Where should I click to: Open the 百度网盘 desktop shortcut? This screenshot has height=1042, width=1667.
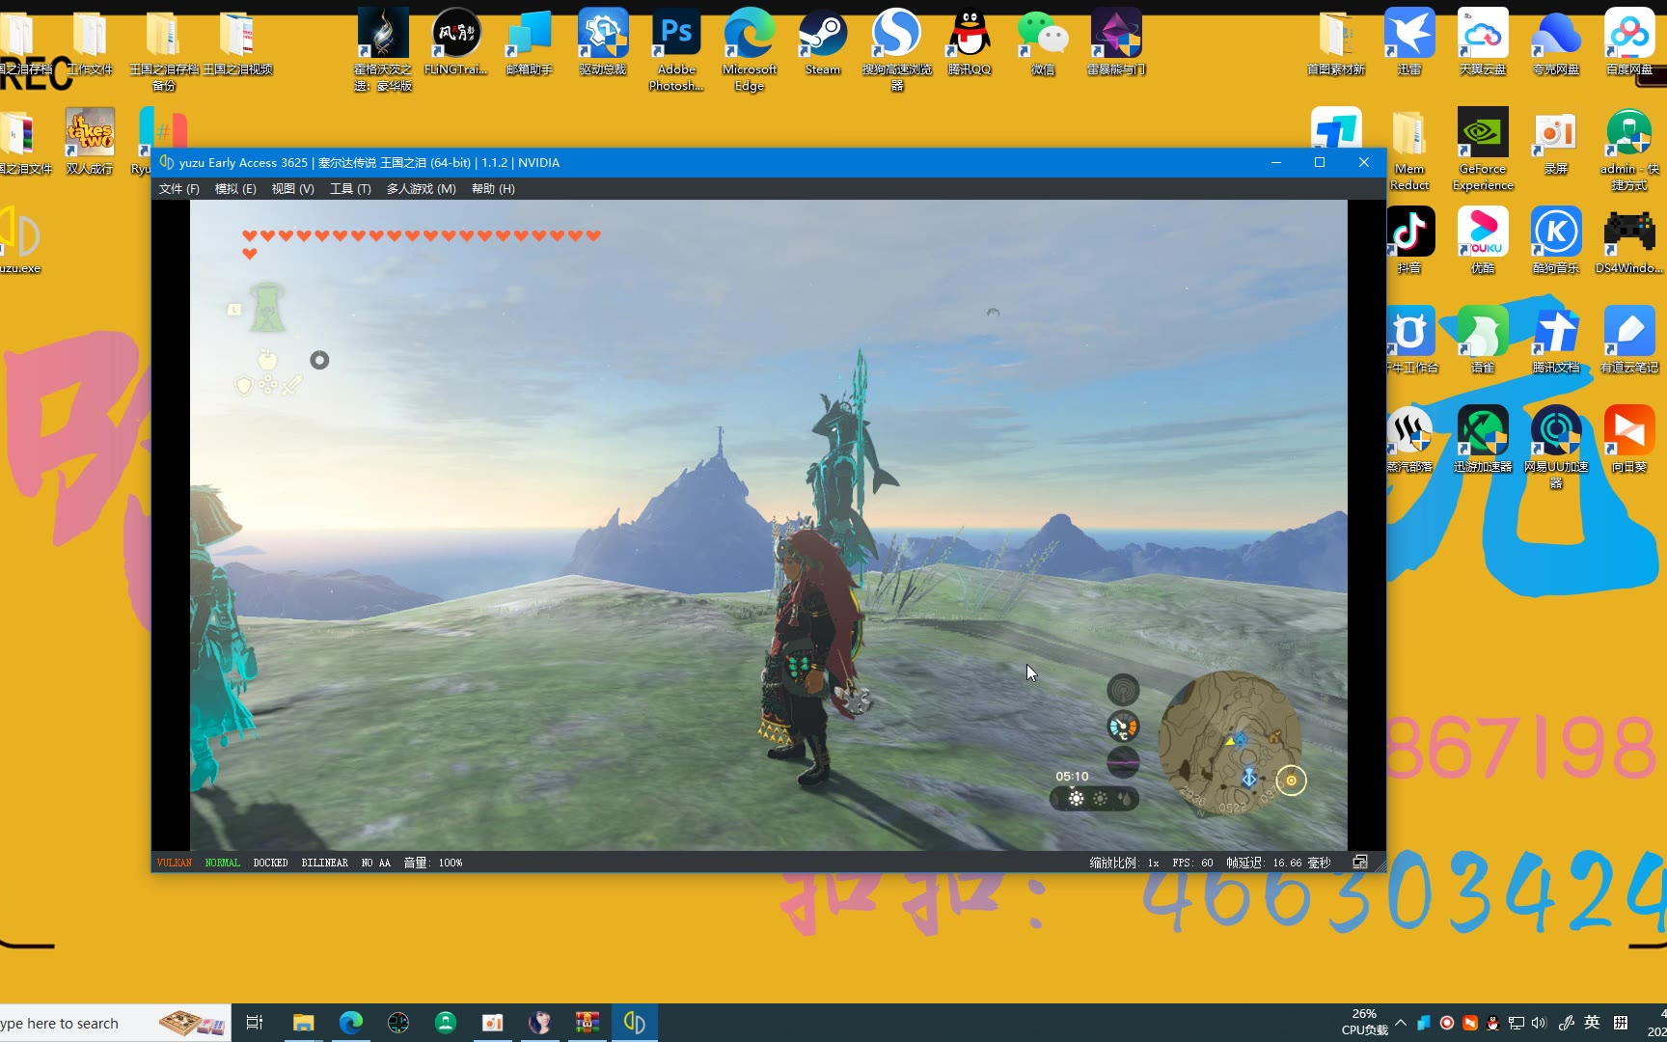(1629, 41)
